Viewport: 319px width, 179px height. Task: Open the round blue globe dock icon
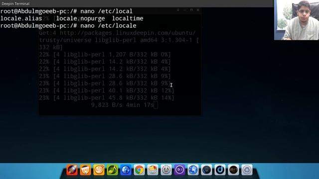coord(193,170)
